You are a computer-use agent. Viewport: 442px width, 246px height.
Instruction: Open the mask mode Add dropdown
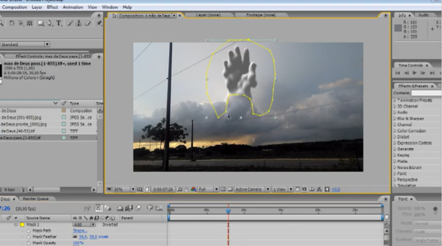pyautogui.click(x=84, y=225)
